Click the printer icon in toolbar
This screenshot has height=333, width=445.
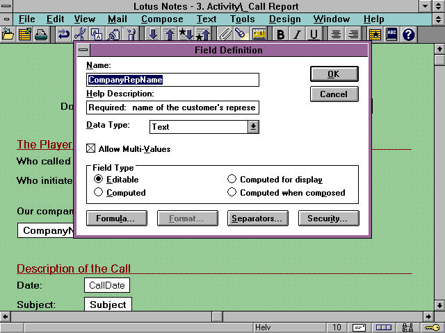(x=41, y=34)
